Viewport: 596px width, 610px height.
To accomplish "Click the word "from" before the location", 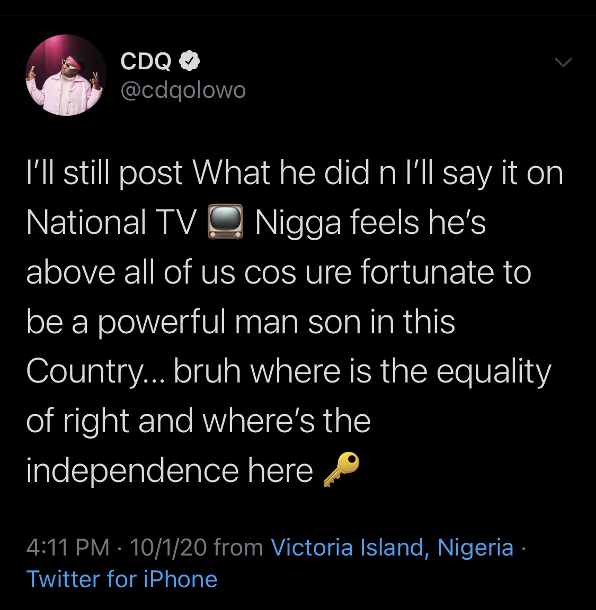I will 238,548.
